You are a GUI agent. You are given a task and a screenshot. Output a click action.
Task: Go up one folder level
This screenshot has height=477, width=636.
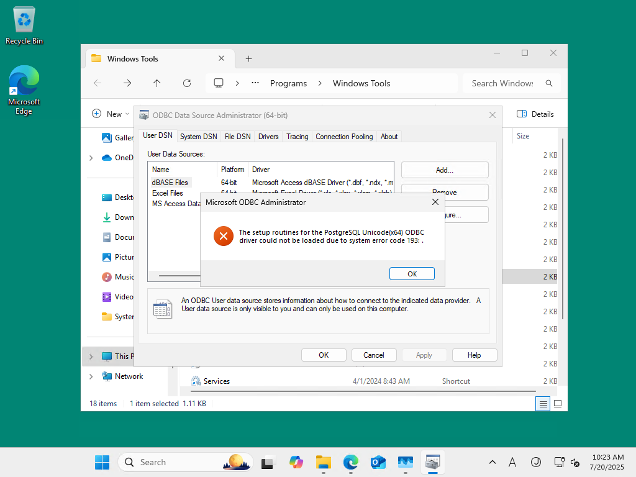tap(157, 83)
